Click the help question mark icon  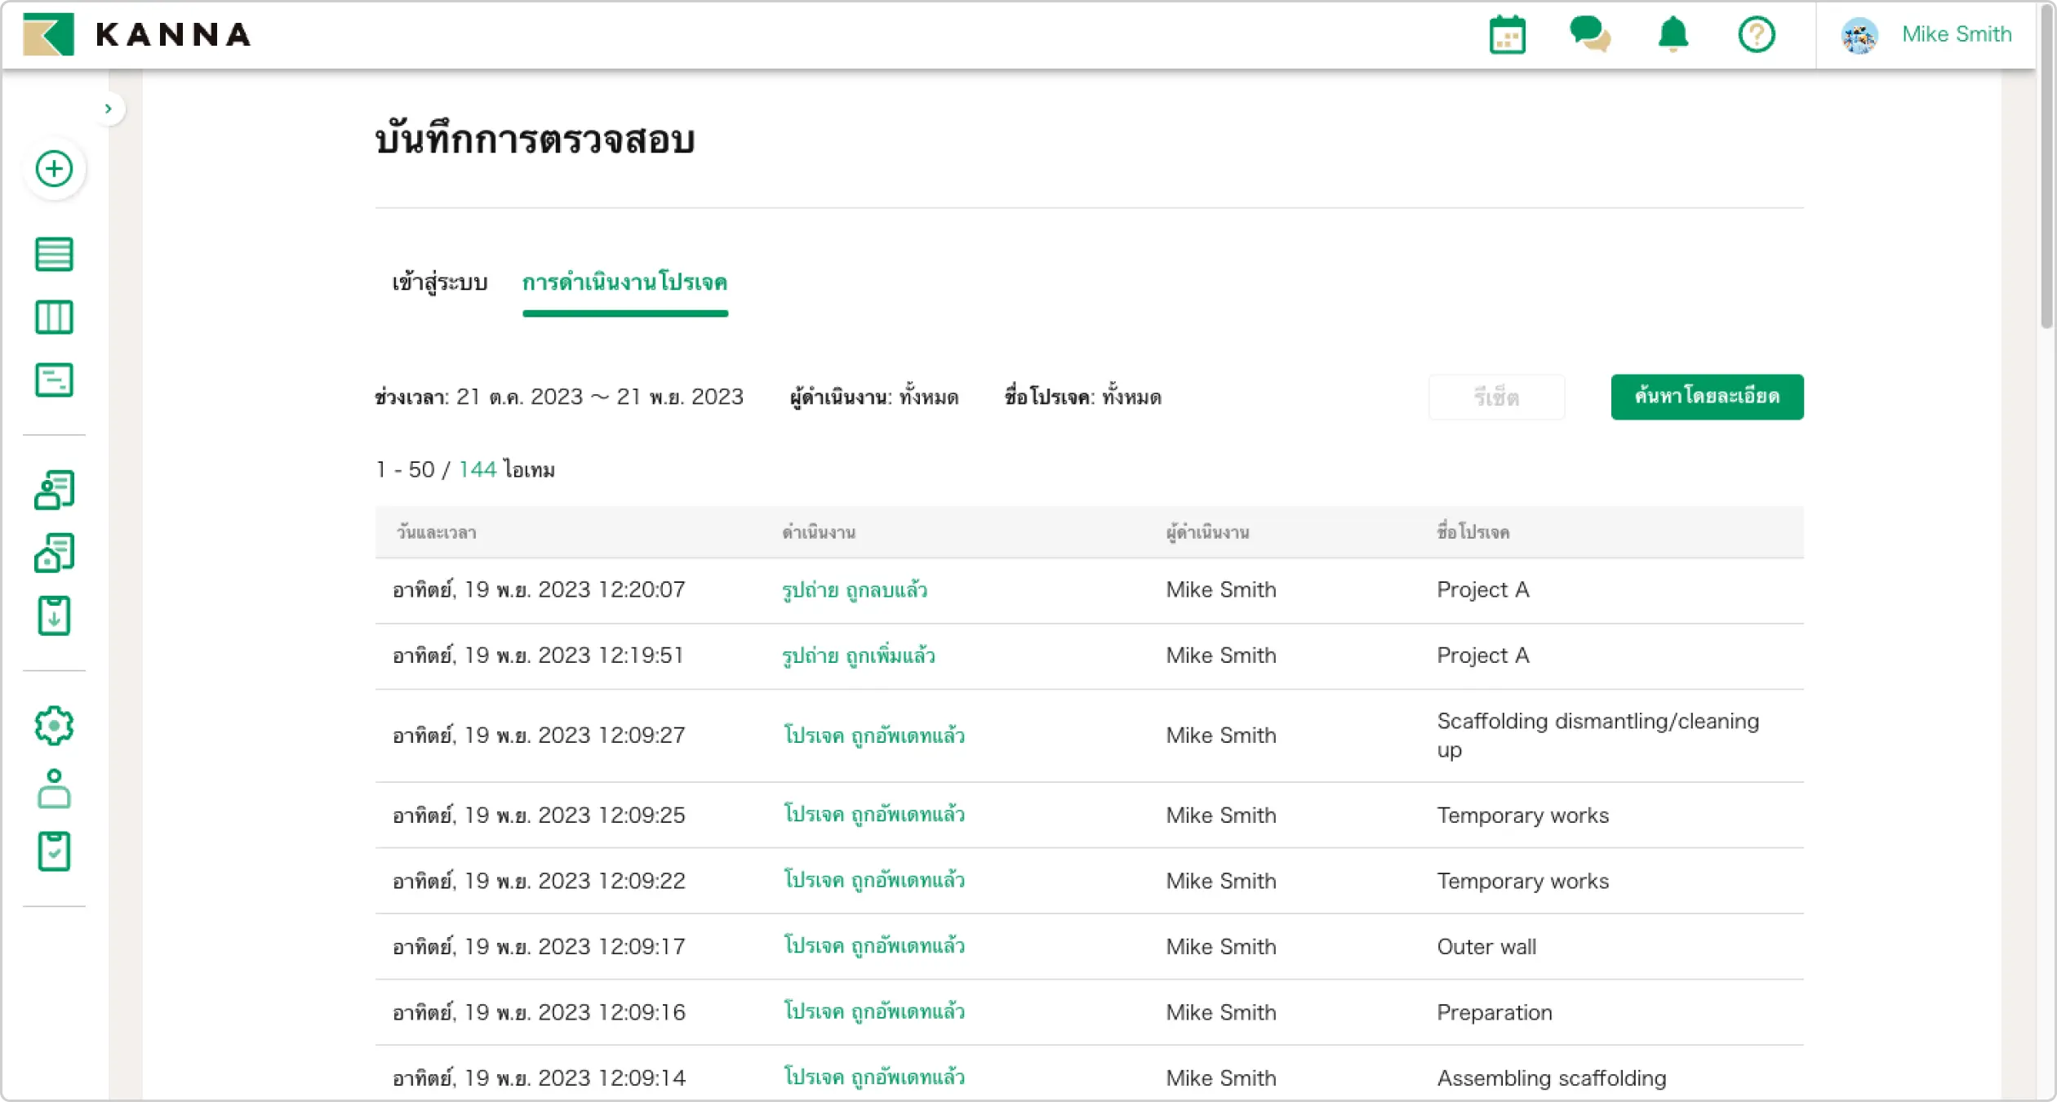1756,35
